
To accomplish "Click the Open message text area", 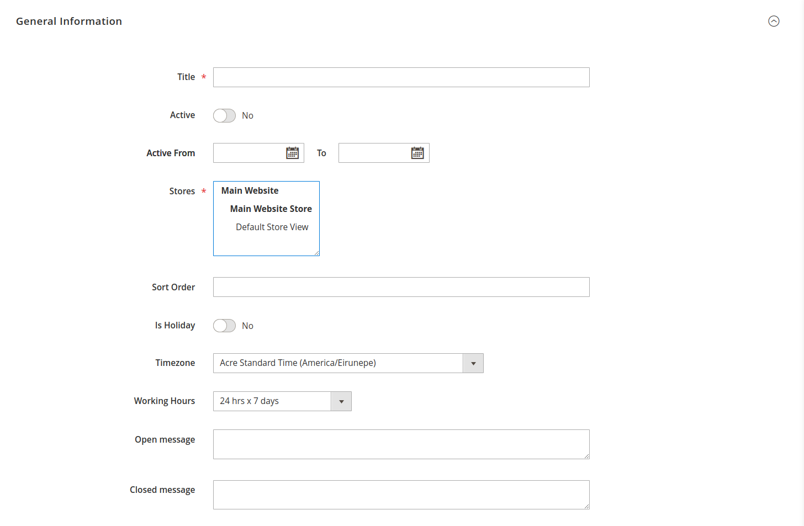I will coord(401,444).
